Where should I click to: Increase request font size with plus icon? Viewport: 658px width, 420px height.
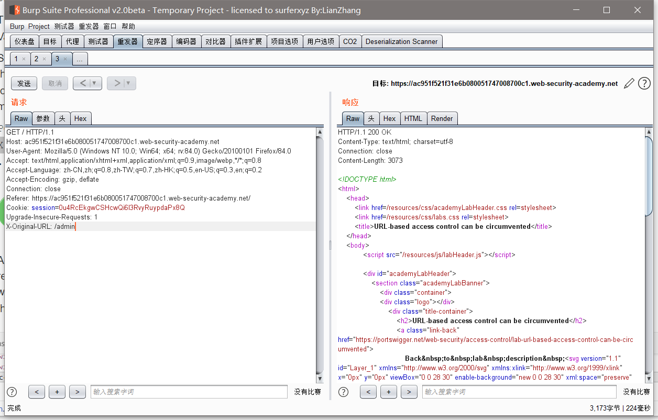[x=57, y=392]
